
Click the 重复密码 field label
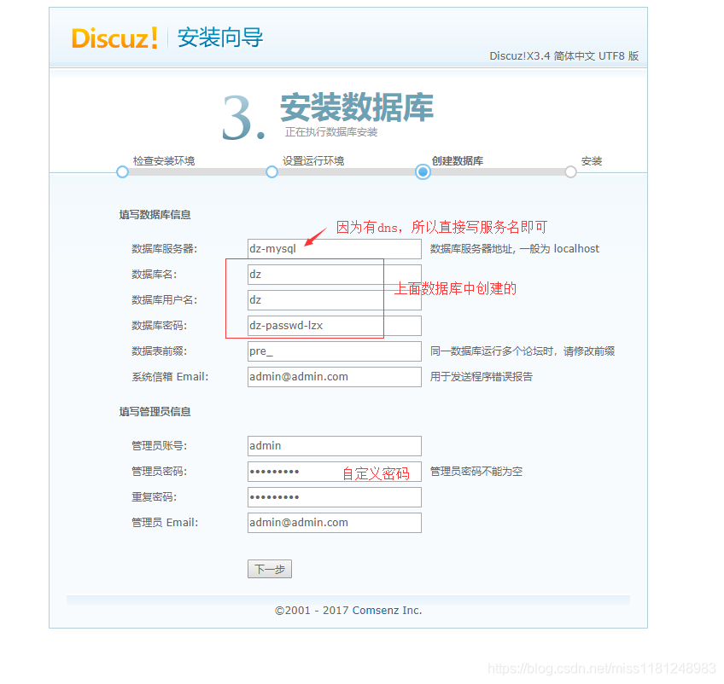[x=155, y=497]
